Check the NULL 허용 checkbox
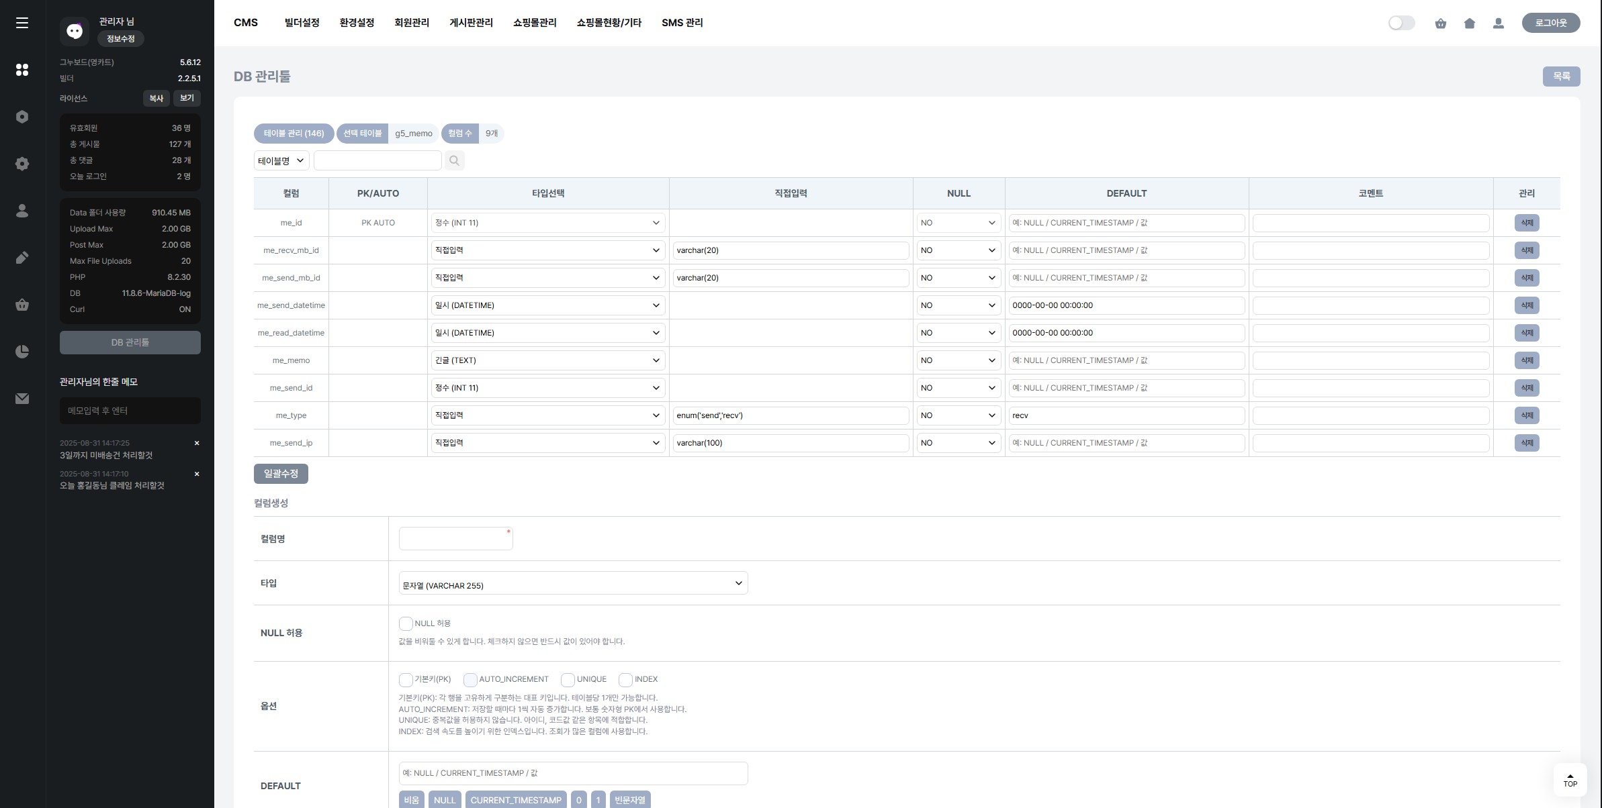Screen dimensions: 1602x808 [406, 623]
